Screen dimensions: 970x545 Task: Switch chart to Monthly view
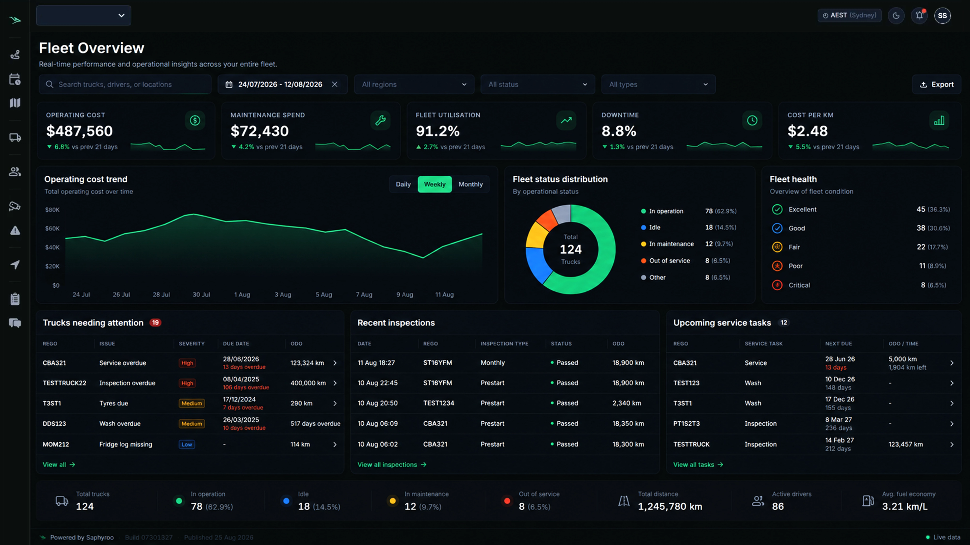point(471,184)
